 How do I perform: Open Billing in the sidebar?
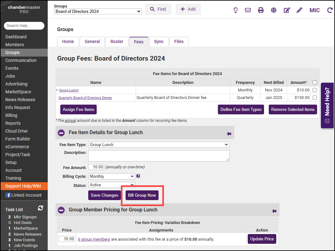11,115
